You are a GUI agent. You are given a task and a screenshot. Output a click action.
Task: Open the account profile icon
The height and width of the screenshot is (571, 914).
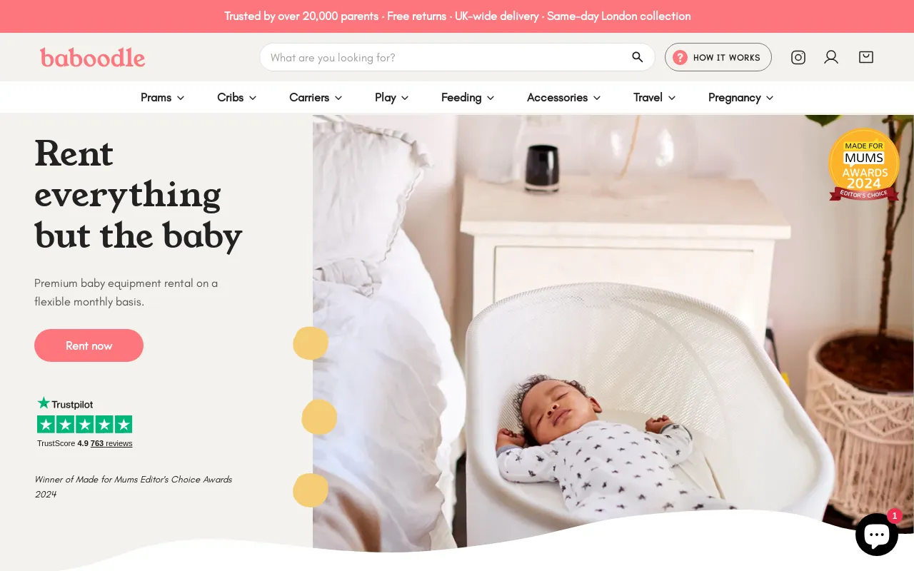pyautogui.click(x=831, y=57)
